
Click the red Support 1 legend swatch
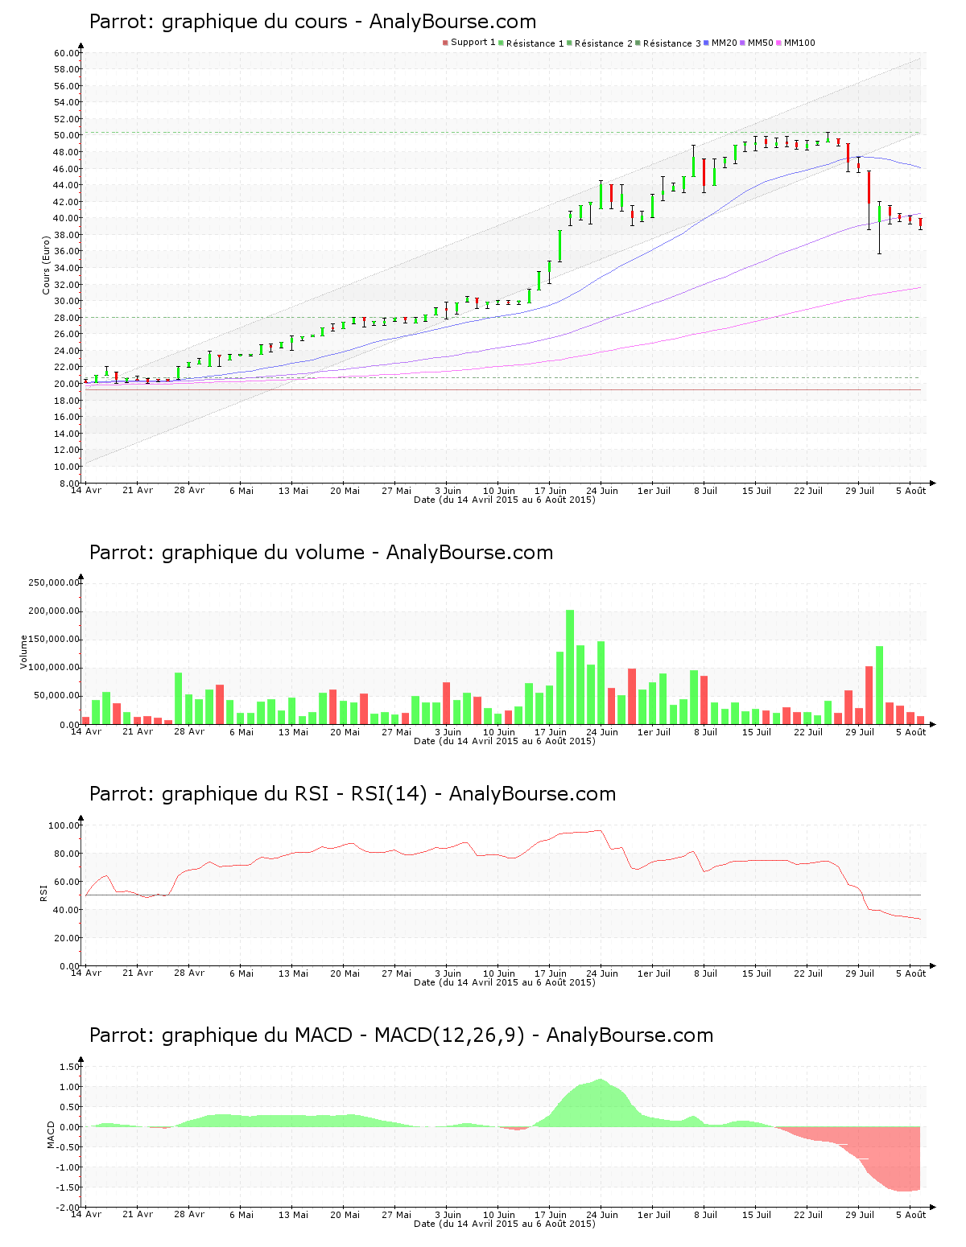click(445, 43)
